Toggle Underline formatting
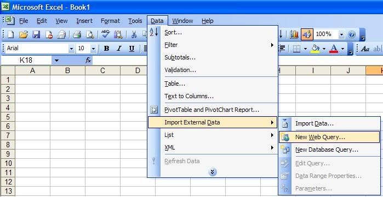383x197 pixels. (x=132, y=49)
